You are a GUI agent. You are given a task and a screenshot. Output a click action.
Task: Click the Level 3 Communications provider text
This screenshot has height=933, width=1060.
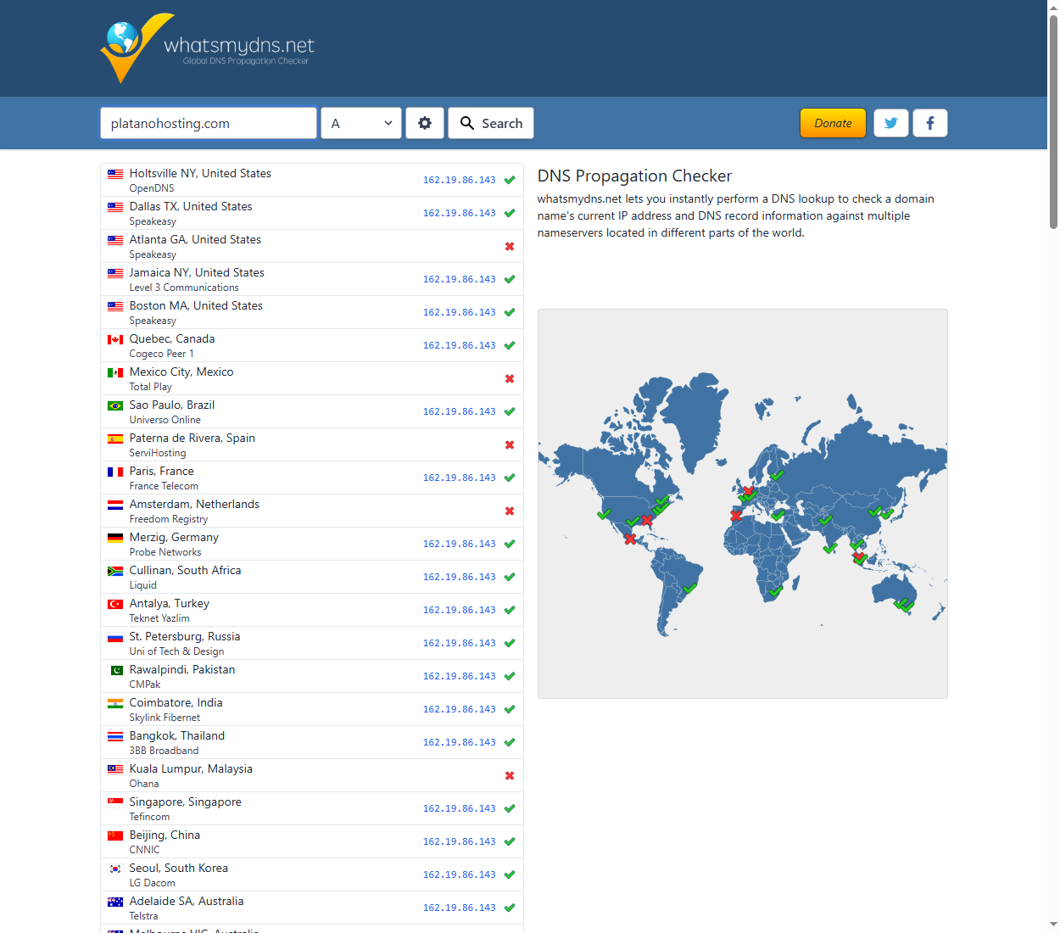point(184,288)
